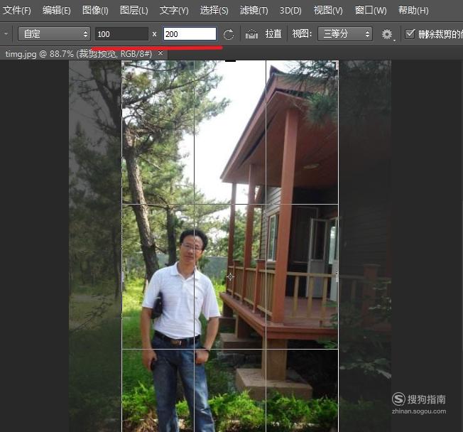This screenshot has height=432, width=463.
Task: Click the crop height field showing 200
Action: point(190,34)
